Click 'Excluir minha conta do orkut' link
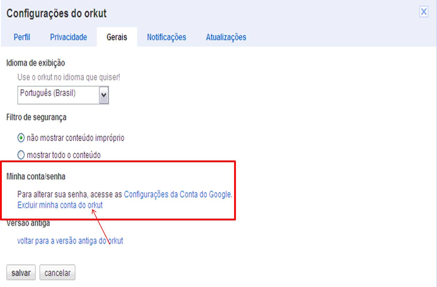 click(x=60, y=205)
